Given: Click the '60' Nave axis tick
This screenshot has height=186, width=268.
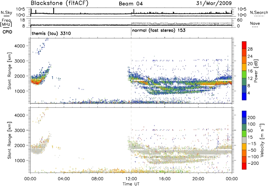Looking at the screenshot, I should coord(240,20).
